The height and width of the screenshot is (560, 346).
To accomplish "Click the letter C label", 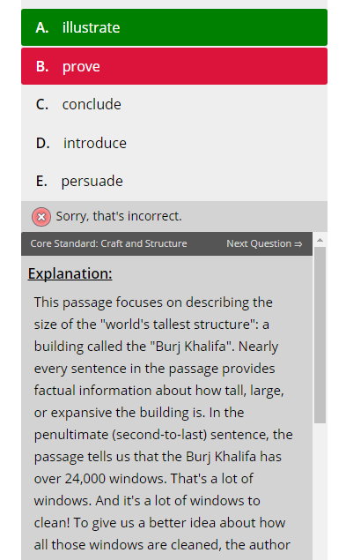I will (42, 105).
